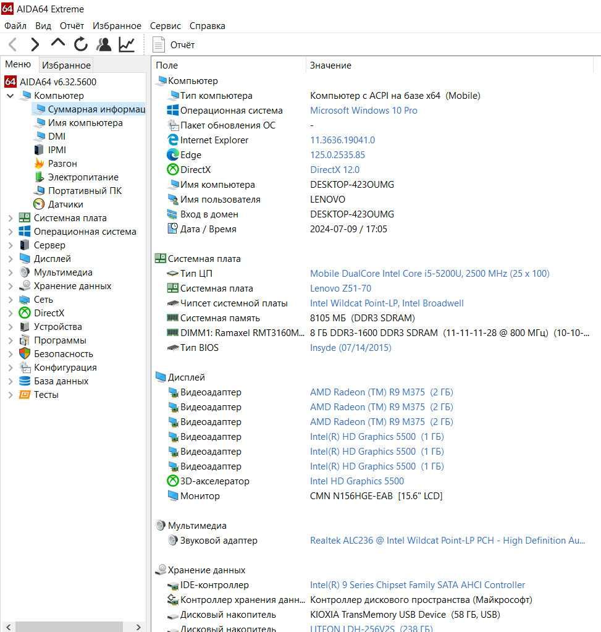The width and height of the screenshot is (601, 632).
Task: Click the Датчики gauge icon
Action: (39, 204)
